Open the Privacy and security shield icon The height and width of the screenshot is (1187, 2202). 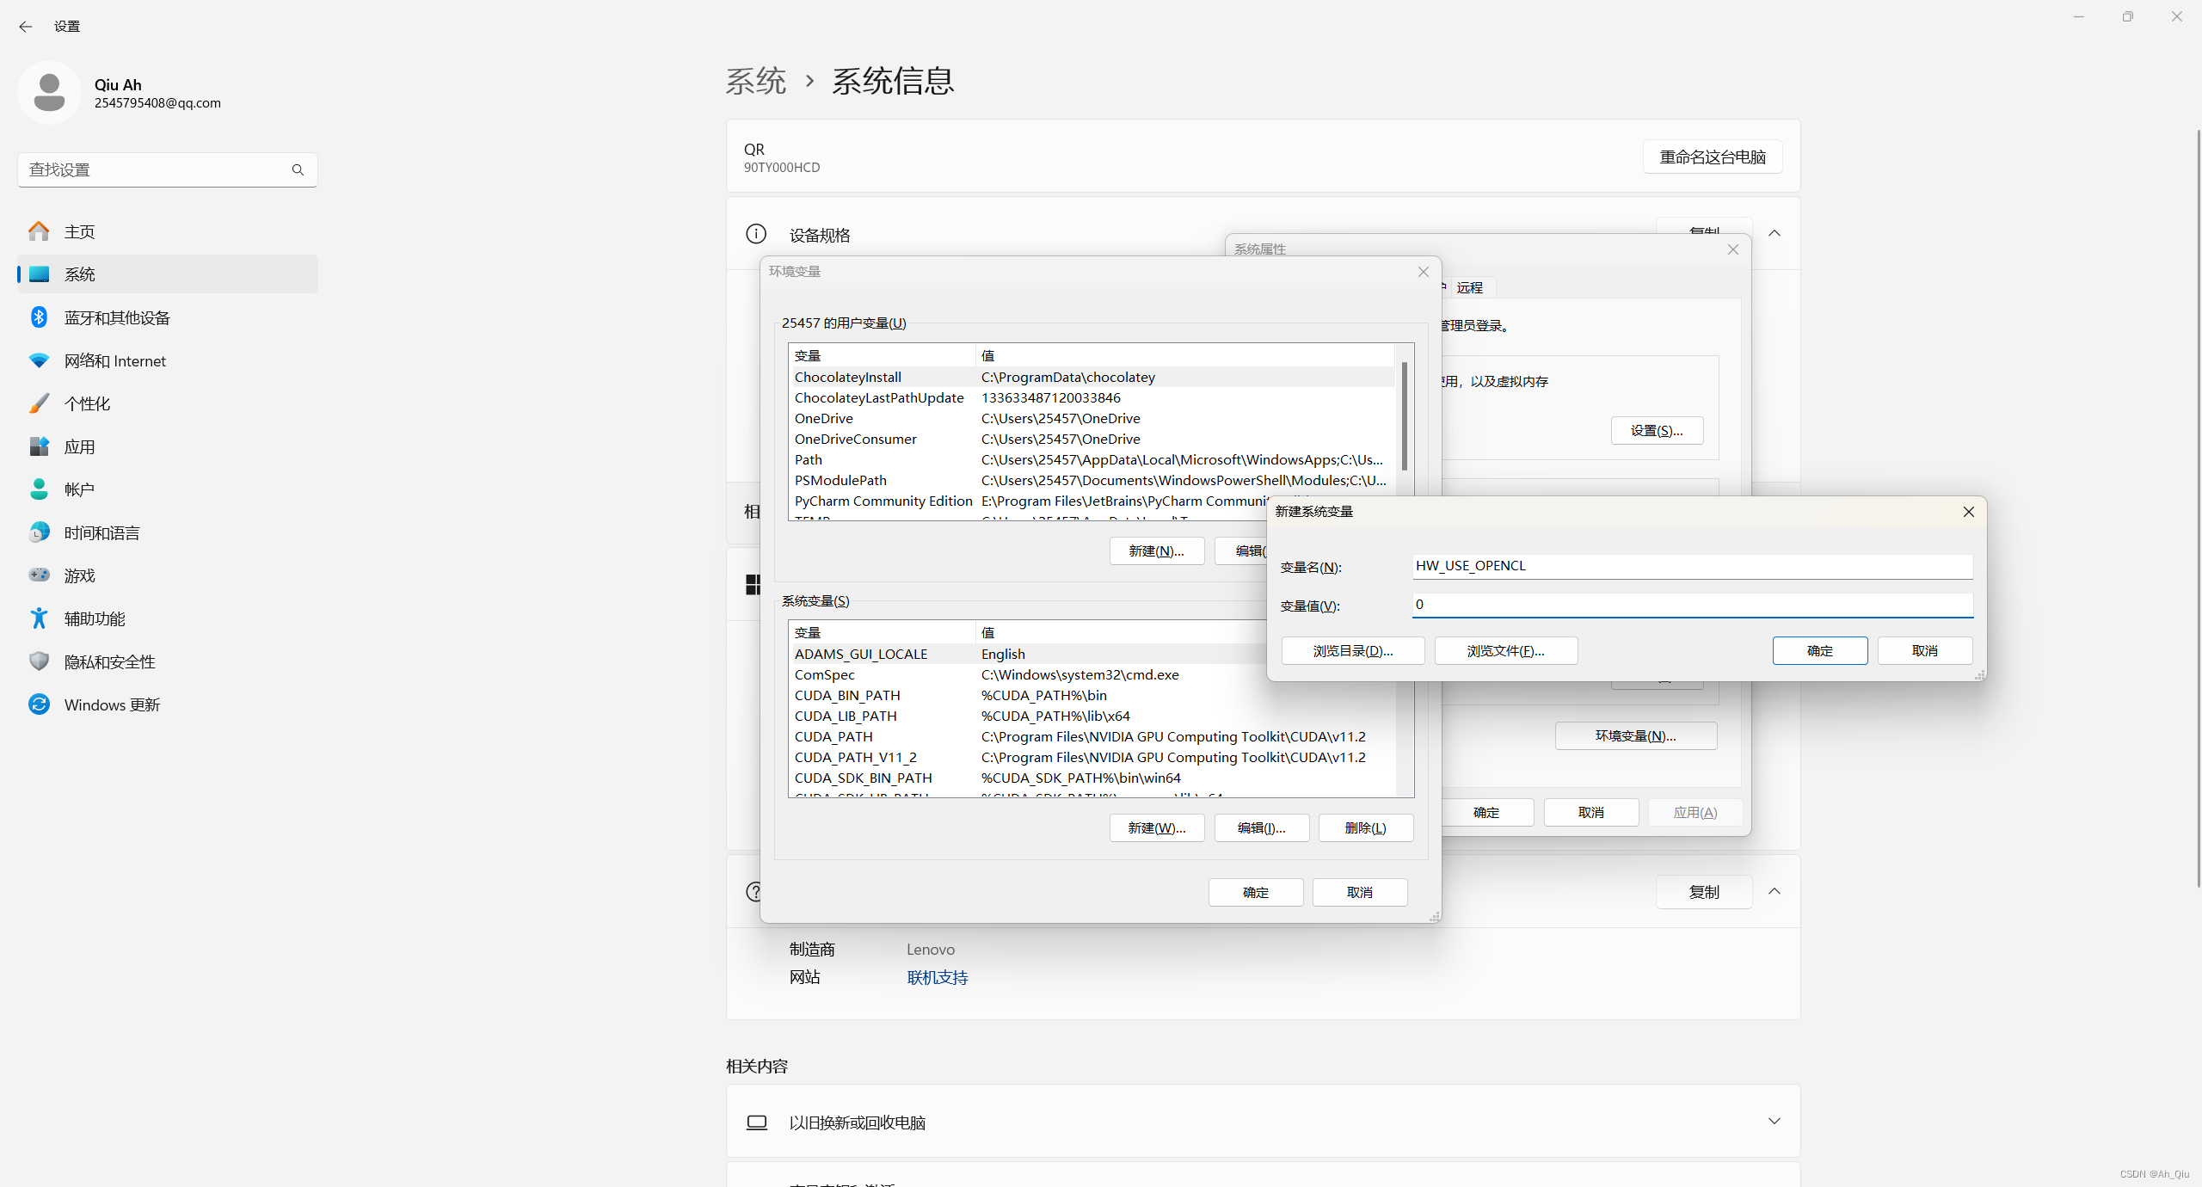[39, 661]
